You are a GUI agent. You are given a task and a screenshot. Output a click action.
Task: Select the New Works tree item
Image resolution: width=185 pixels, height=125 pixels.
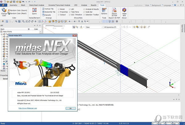pos(7,32)
